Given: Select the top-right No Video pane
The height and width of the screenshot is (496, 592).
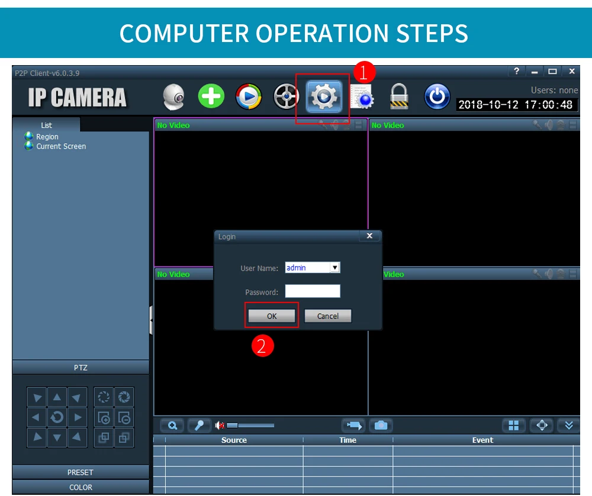Looking at the screenshot, I should point(475,192).
